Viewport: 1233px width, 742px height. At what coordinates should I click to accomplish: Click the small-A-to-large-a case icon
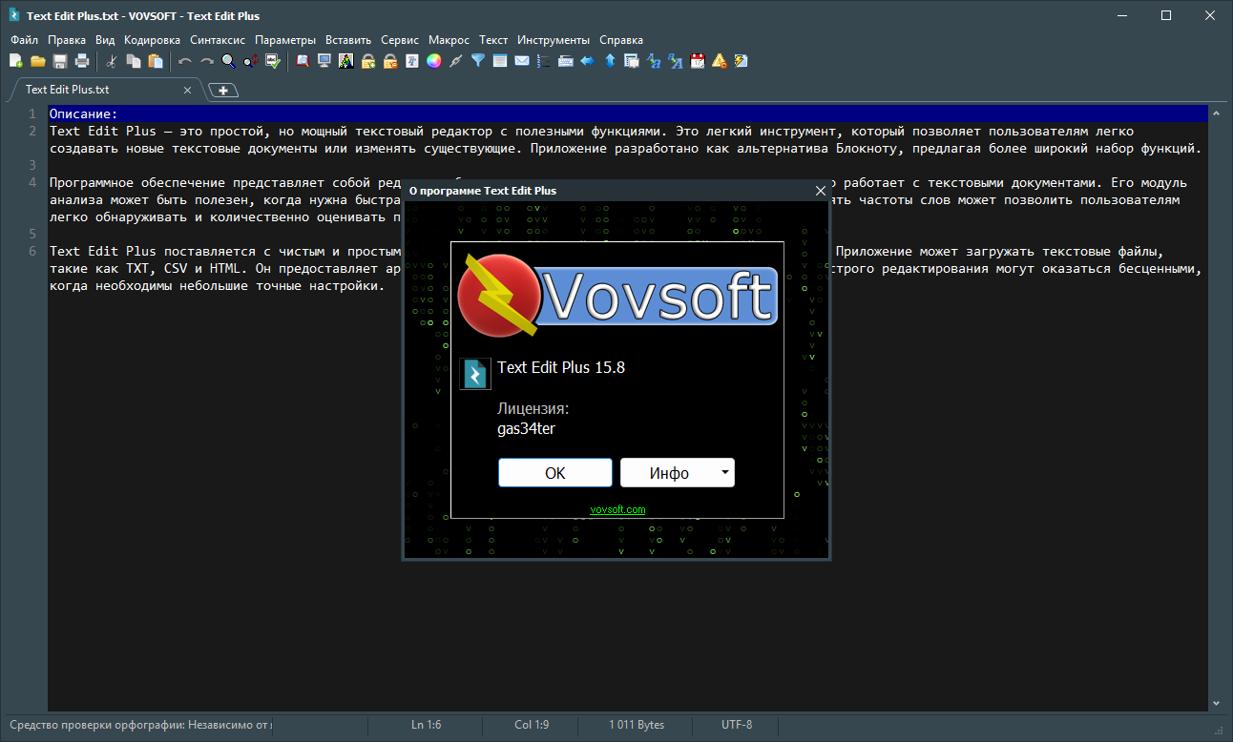click(654, 61)
